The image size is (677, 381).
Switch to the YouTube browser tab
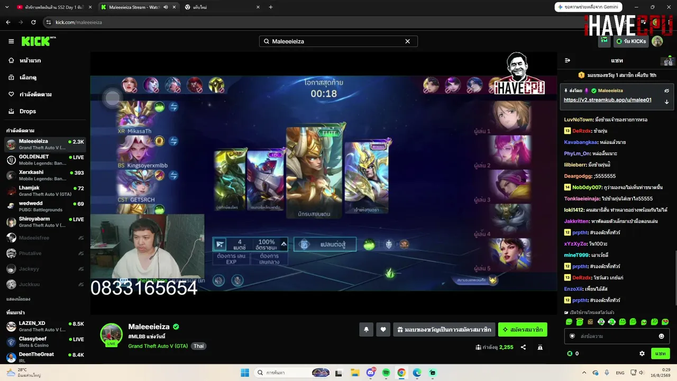point(53,7)
